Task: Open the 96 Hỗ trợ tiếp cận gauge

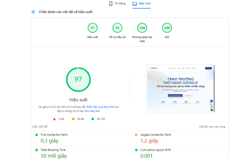Action: (x=117, y=28)
